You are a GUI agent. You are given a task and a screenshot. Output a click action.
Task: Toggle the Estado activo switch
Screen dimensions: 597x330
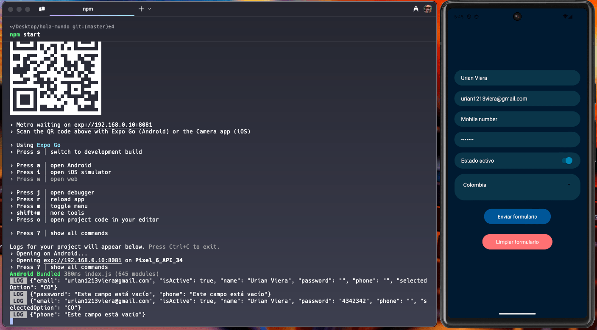pyautogui.click(x=567, y=161)
